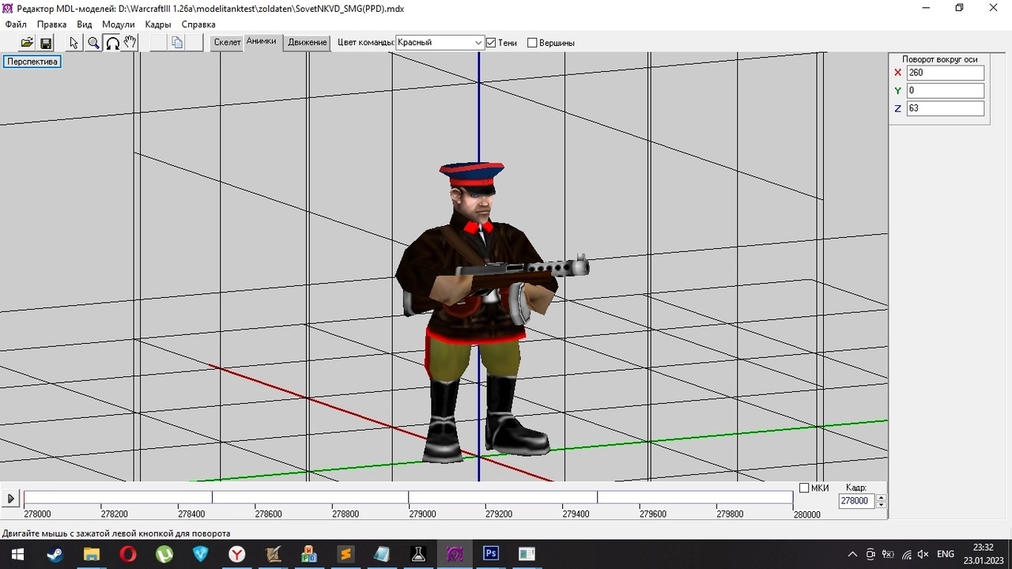Click the blue shield taskbar icon

coord(200,554)
